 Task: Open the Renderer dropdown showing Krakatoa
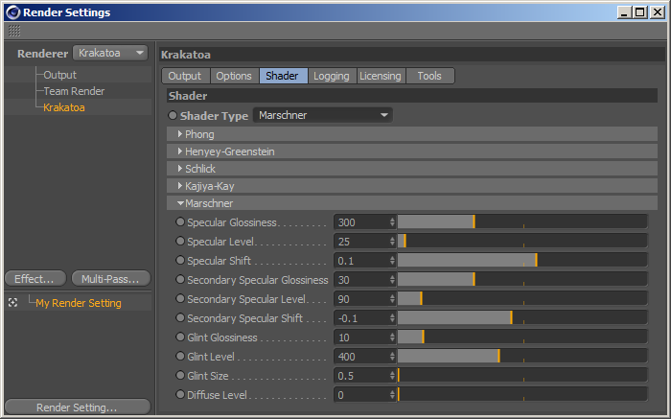(x=110, y=53)
